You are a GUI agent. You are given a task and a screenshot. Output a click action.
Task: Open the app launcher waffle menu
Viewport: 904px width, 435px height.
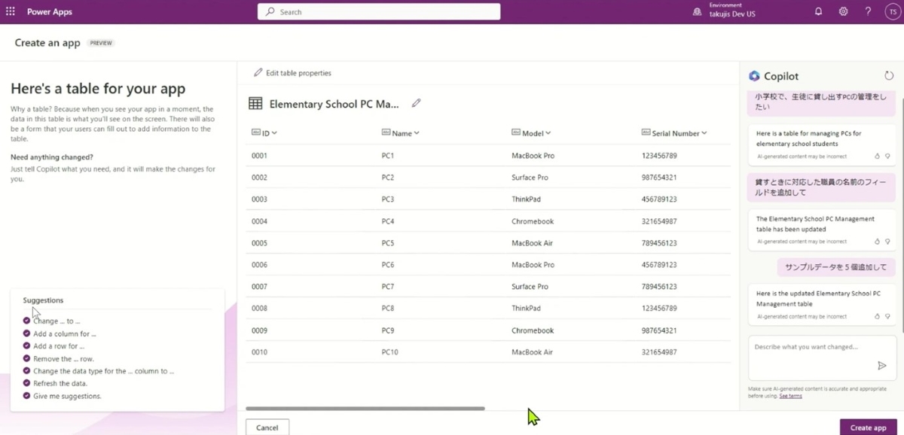(11, 12)
